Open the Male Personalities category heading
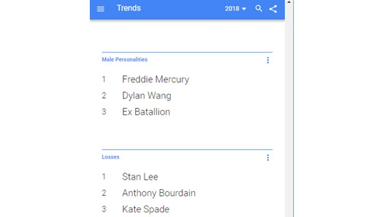 [x=125, y=60]
